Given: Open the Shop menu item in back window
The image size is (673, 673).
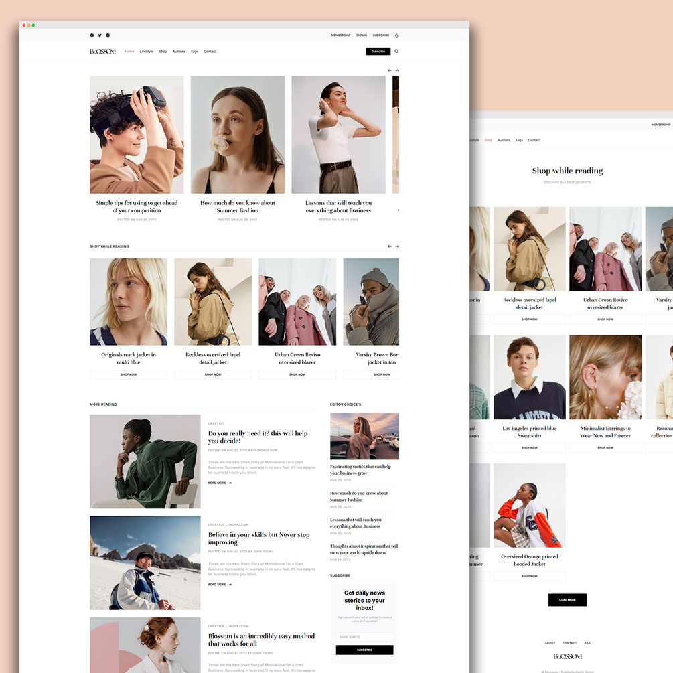Looking at the screenshot, I should point(488,140).
